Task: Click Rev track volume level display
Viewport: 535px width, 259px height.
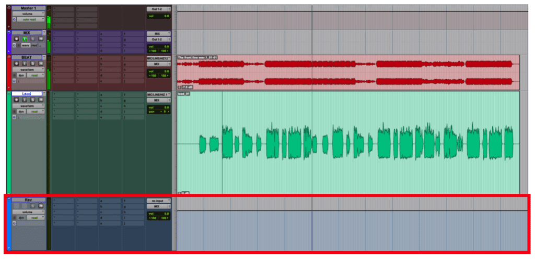Action: [x=159, y=213]
